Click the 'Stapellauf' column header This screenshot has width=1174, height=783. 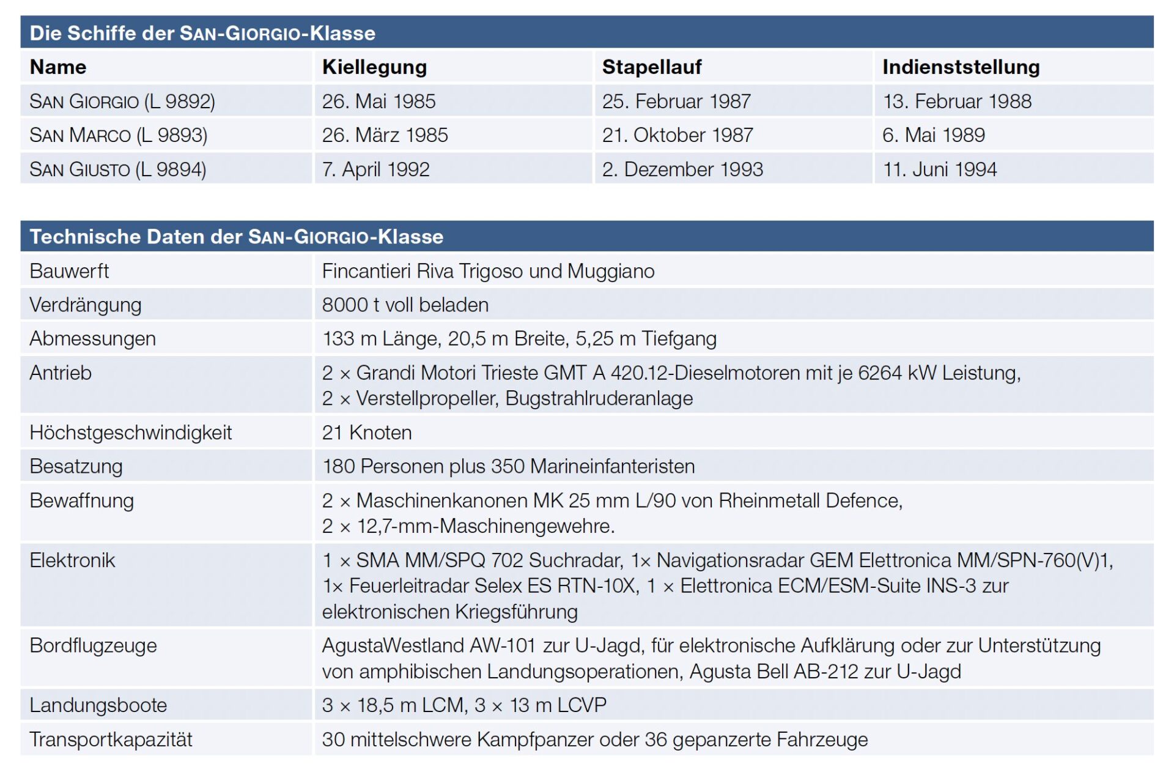point(652,67)
